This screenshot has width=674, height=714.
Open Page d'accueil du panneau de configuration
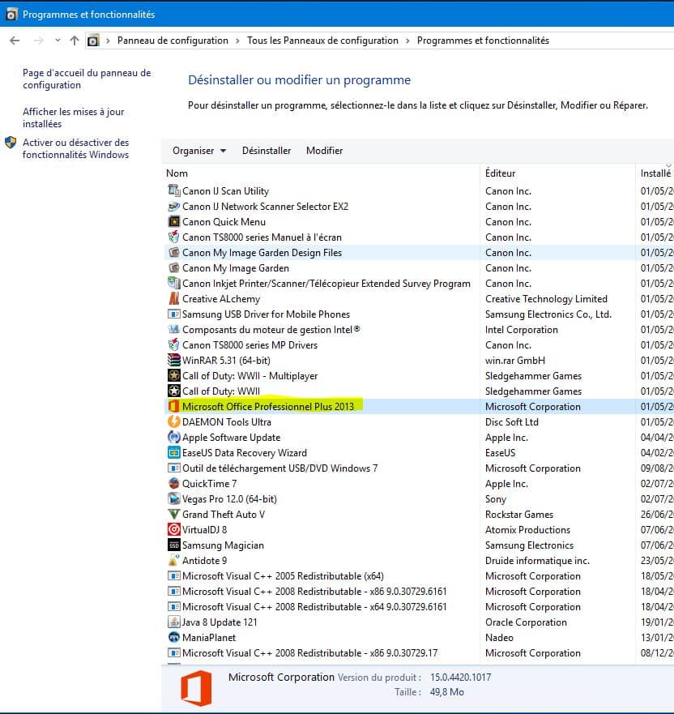tap(87, 79)
